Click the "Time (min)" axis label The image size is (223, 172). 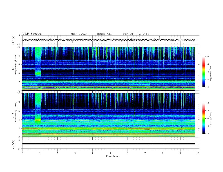click(113, 156)
